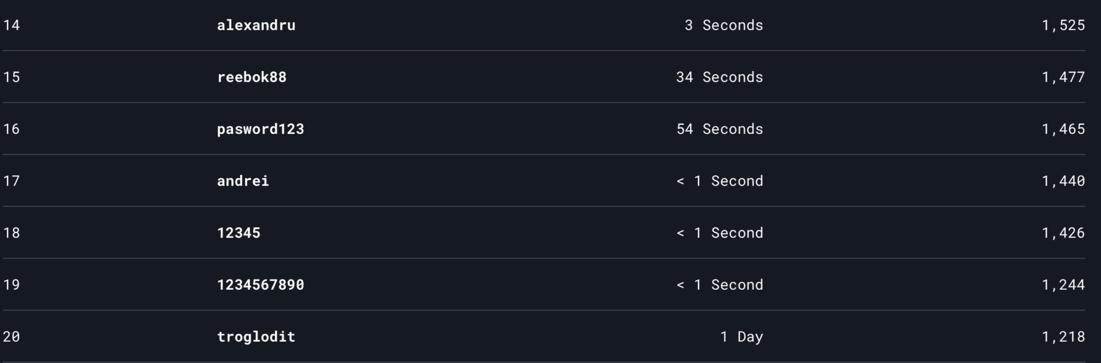This screenshot has height=363, width=1101.
Task: Click rank number 17
Action: pos(11,181)
